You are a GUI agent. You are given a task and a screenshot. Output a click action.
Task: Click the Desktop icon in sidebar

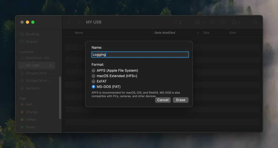pos(22,34)
